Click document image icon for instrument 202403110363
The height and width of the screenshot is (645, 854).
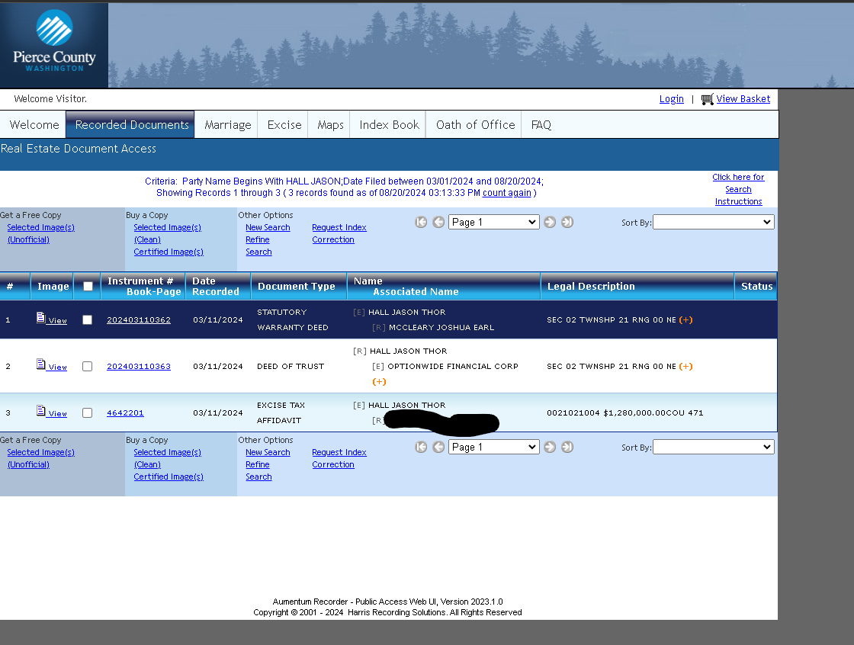[41, 364]
